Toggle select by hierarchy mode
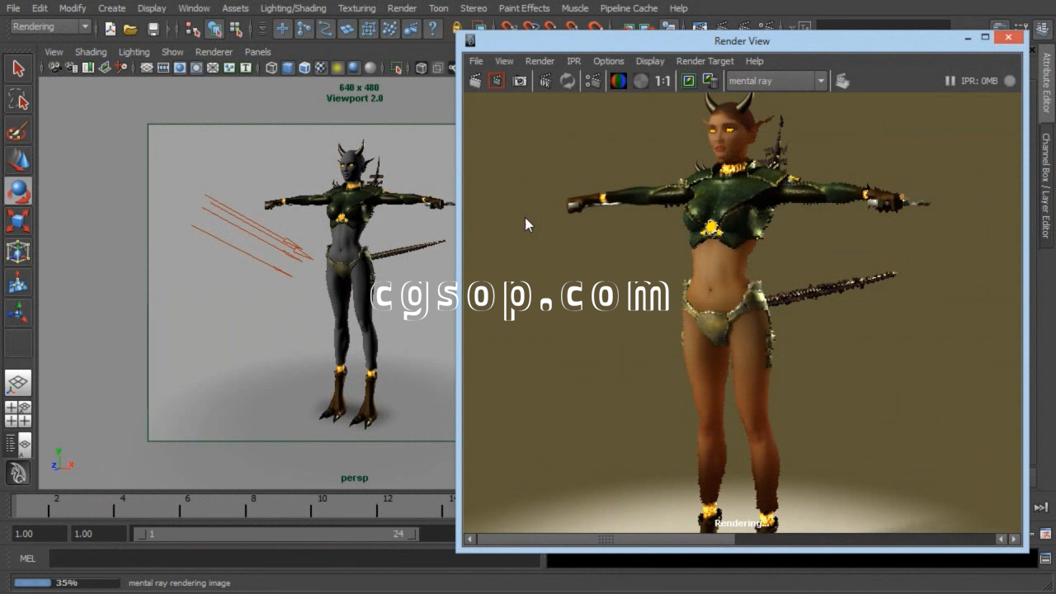1056x594 pixels. pyautogui.click(x=193, y=29)
